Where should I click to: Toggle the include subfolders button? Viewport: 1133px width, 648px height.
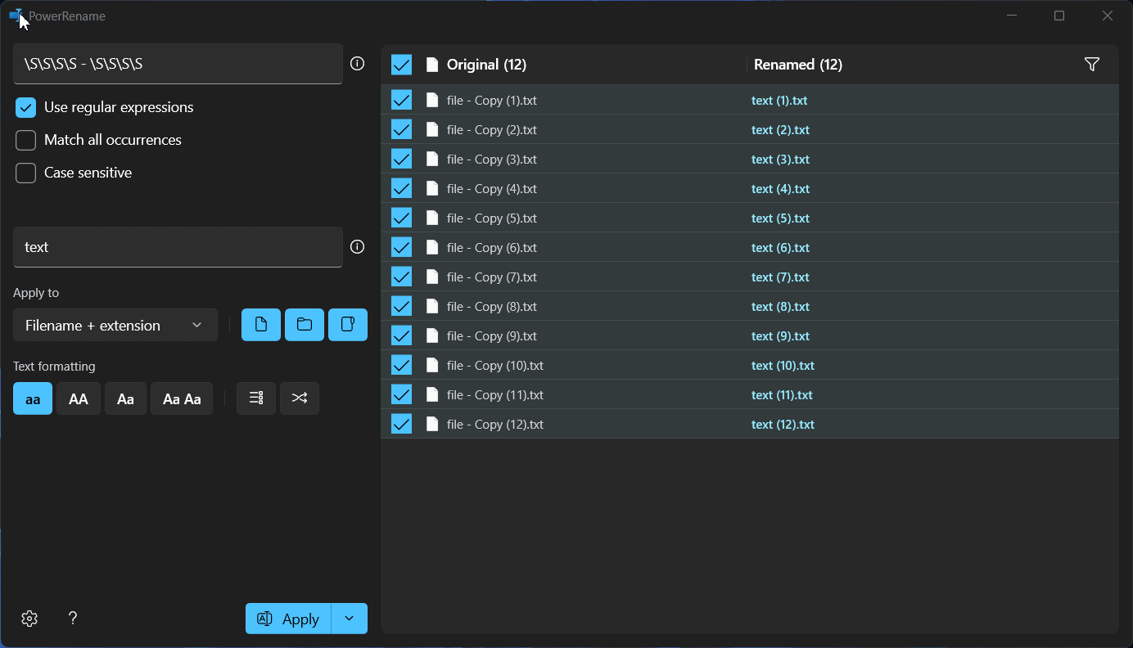348,325
